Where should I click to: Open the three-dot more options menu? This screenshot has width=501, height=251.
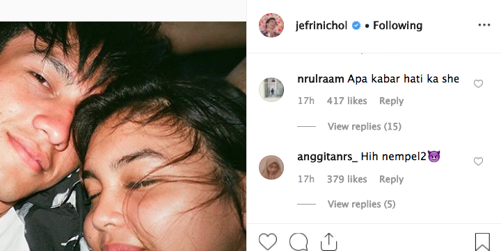484,25
